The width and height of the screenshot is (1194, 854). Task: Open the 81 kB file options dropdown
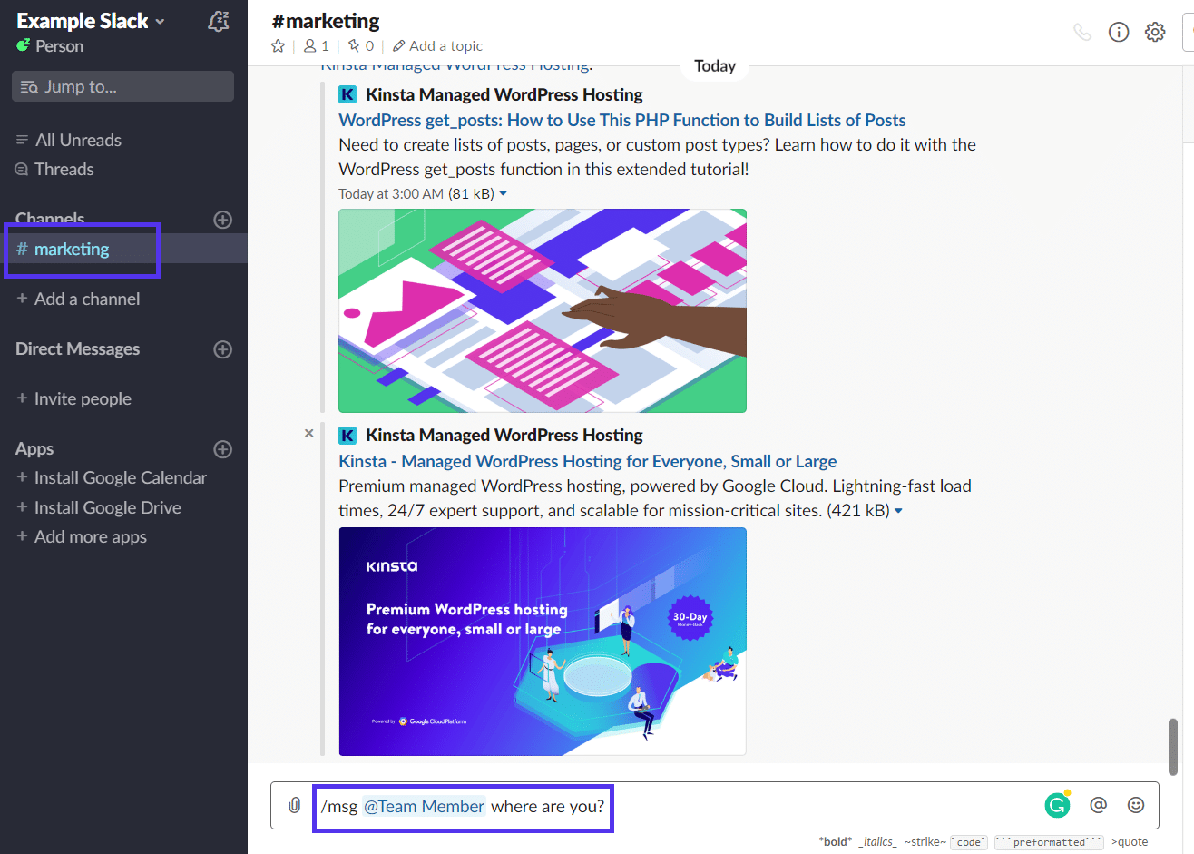click(x=504, y=192)
